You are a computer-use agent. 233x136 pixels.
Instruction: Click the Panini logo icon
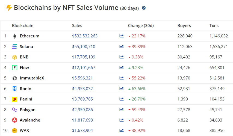pyautogui.click(x=14, y=99)
